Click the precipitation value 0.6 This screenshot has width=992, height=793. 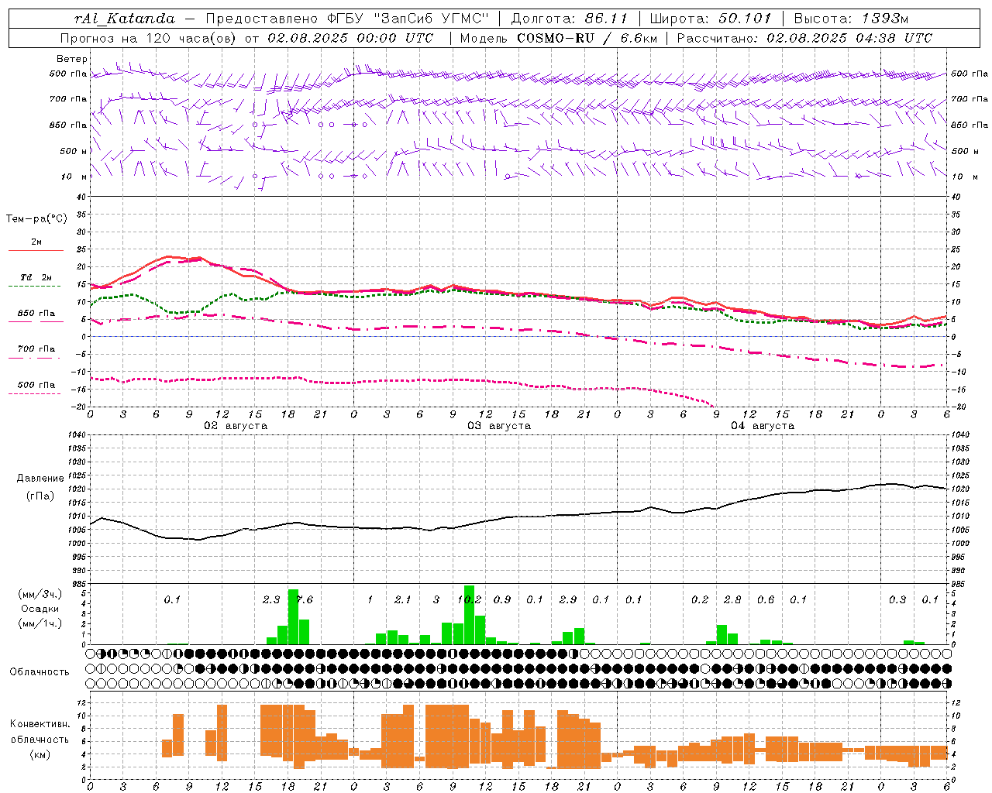pos(766,599)
